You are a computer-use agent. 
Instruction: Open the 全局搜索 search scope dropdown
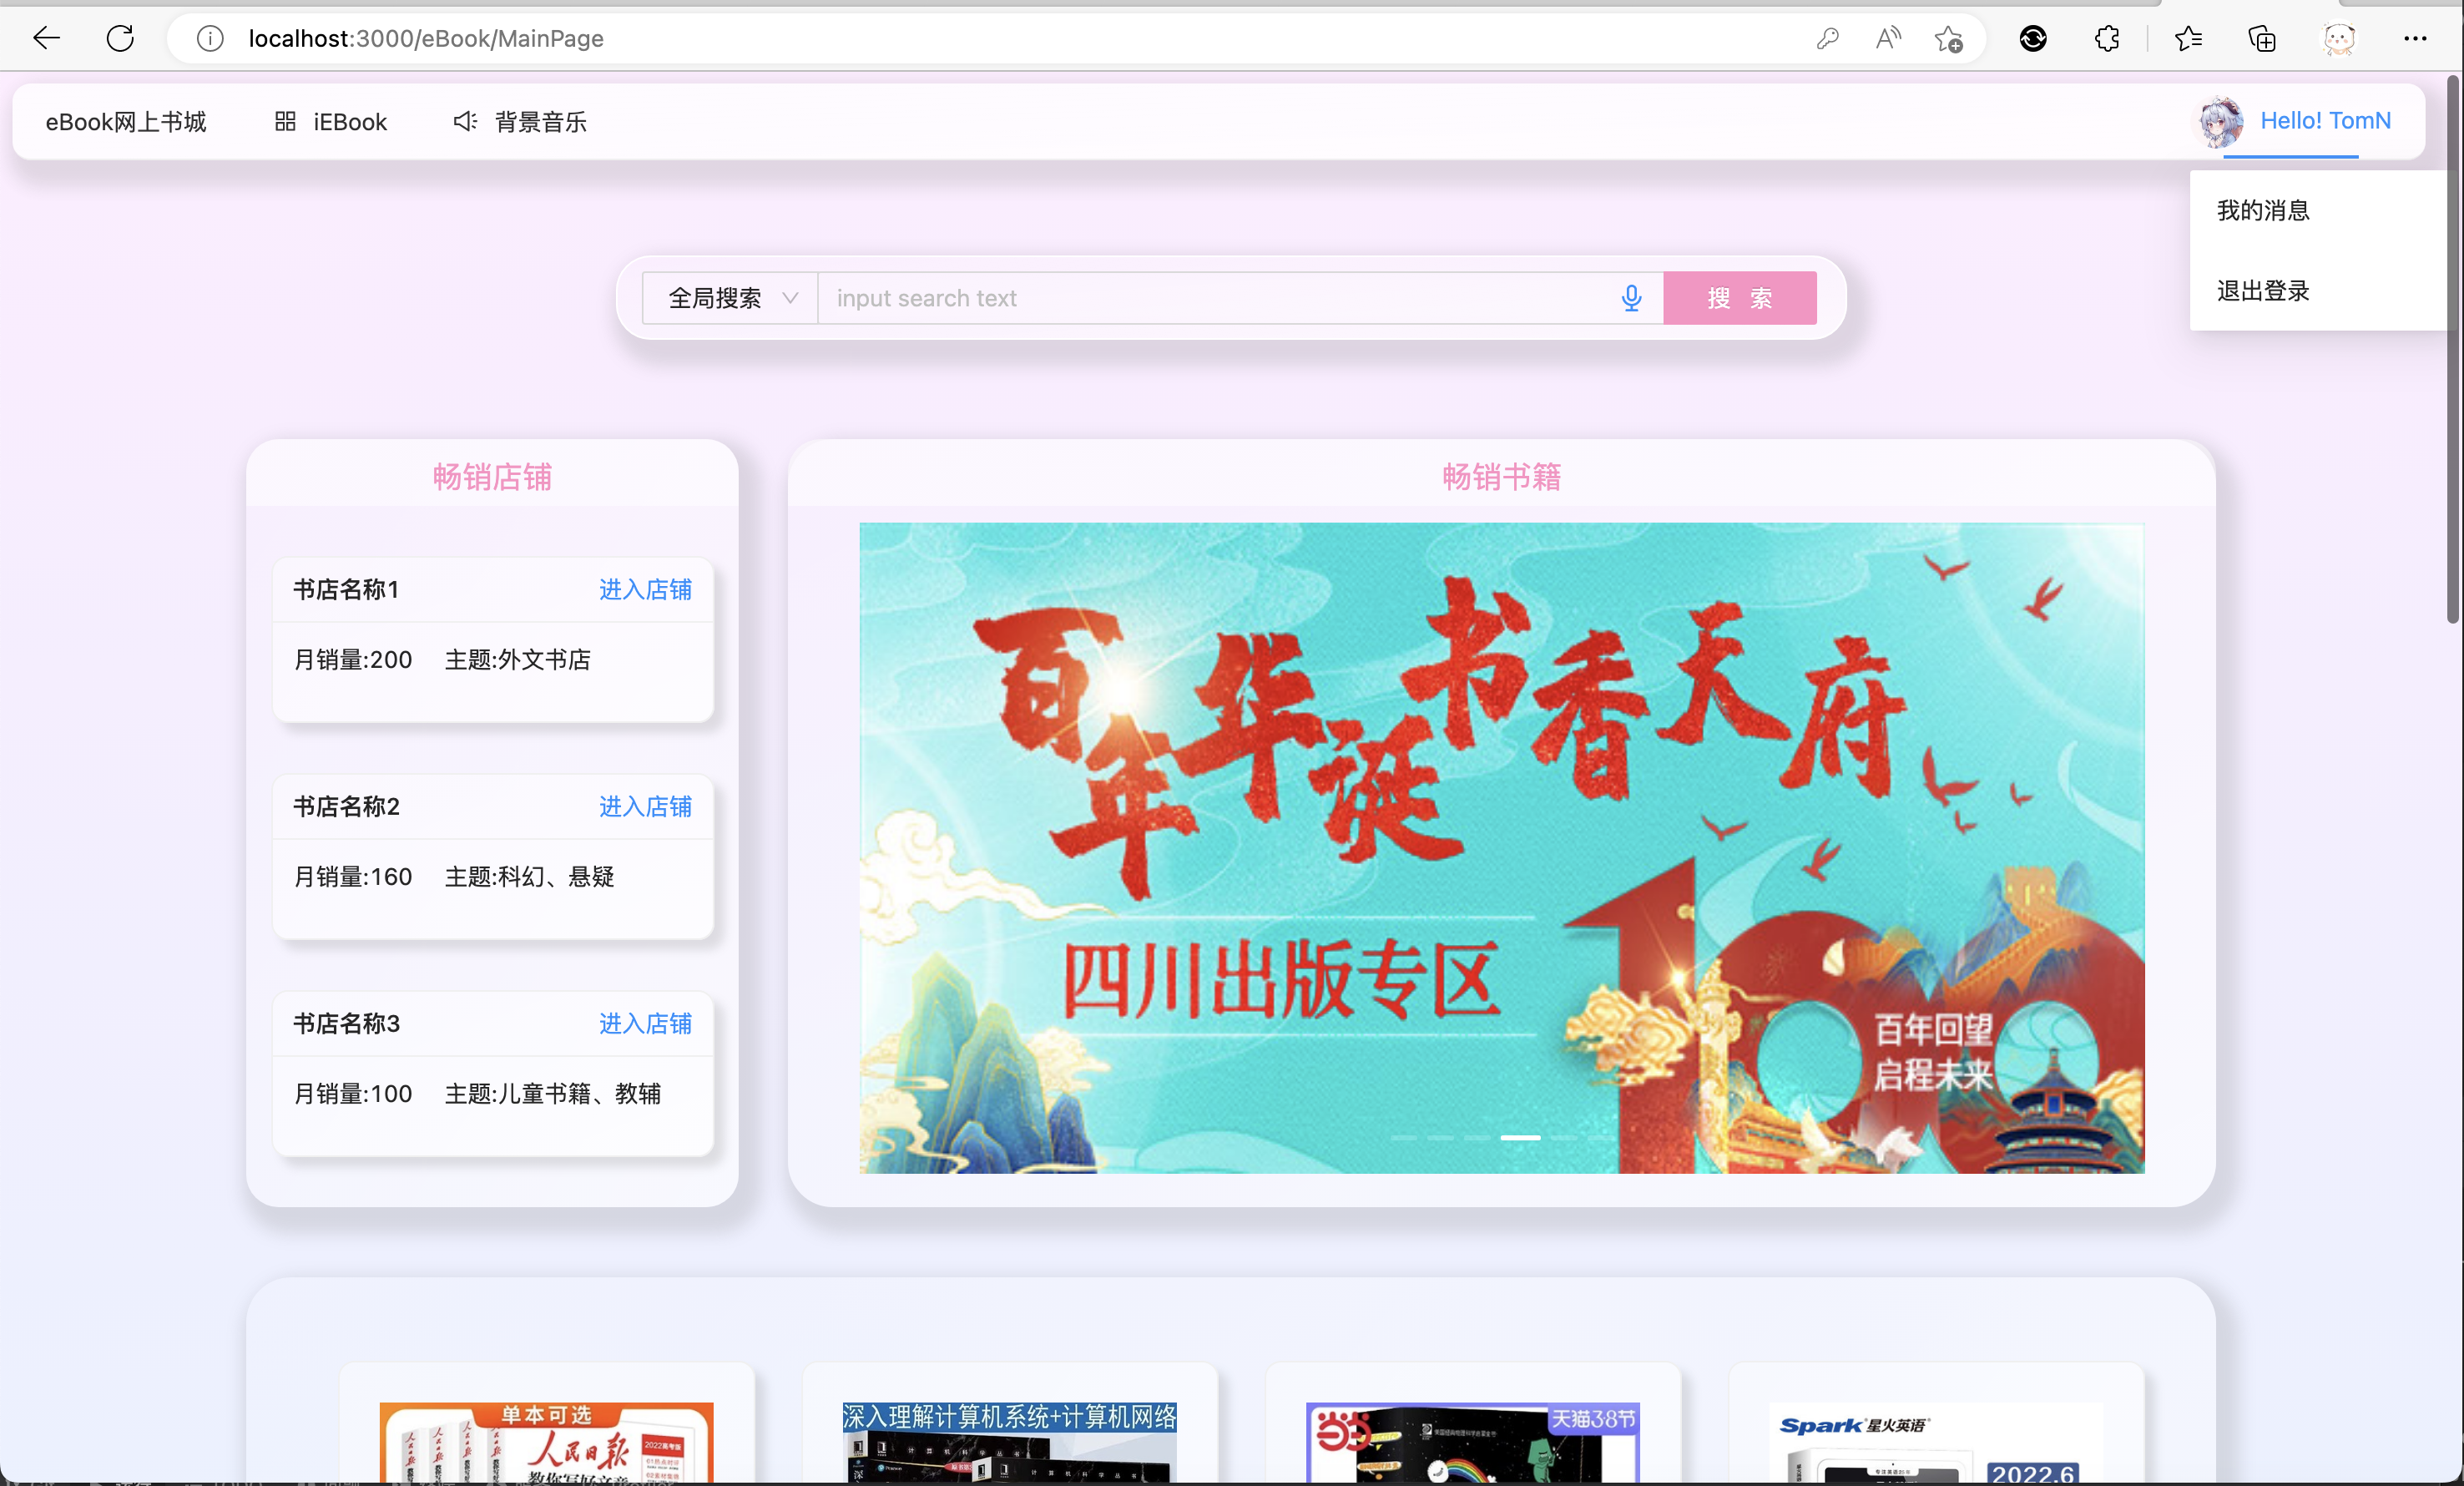(729, 298)
